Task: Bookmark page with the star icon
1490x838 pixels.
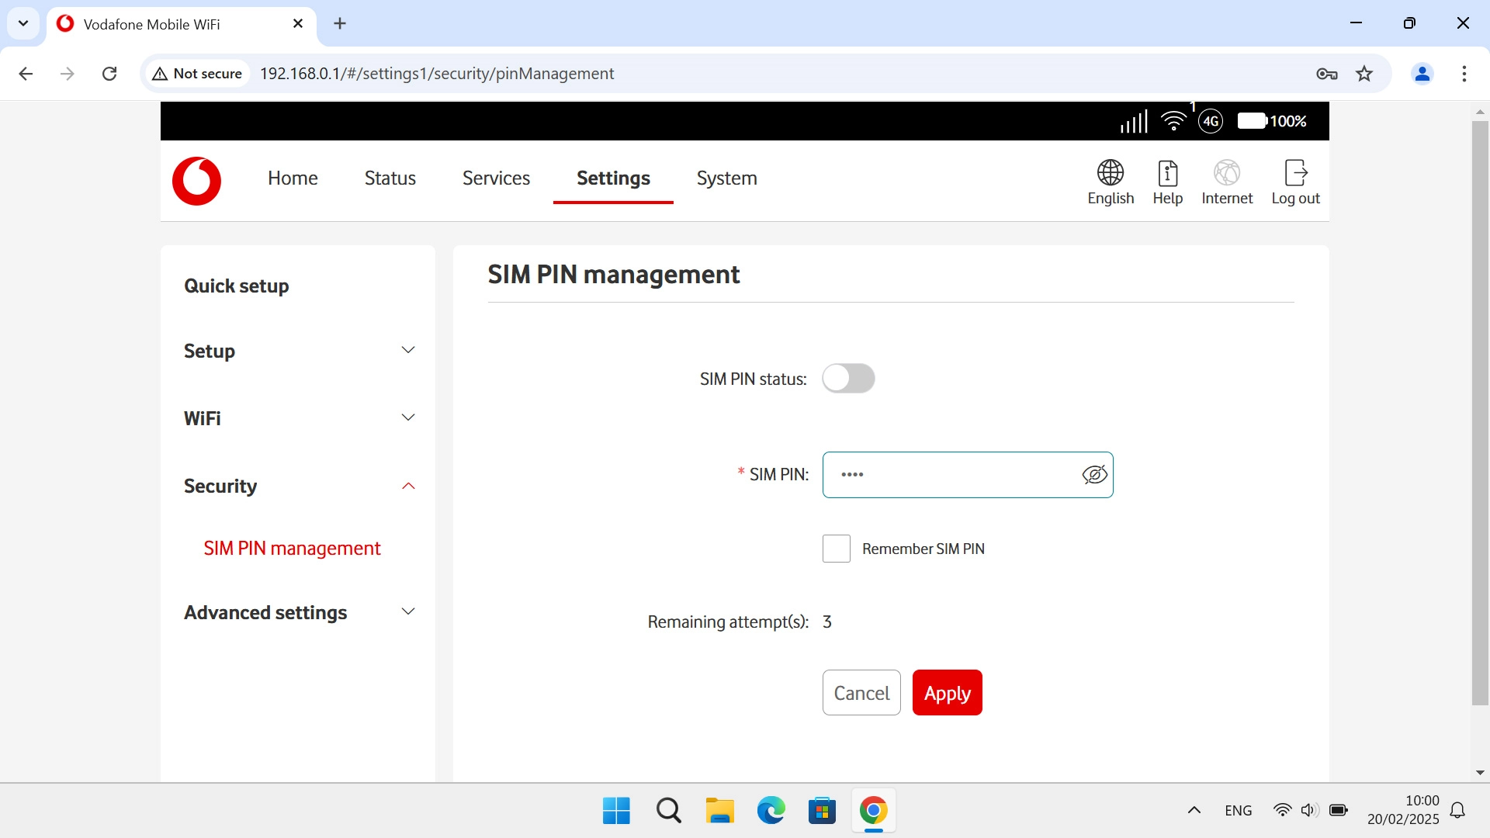Action: (x=1364, y=74)
